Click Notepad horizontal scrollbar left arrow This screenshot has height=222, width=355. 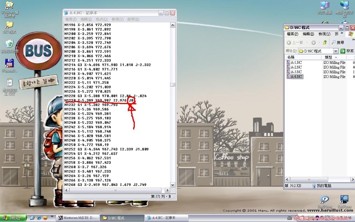point(67,190)
